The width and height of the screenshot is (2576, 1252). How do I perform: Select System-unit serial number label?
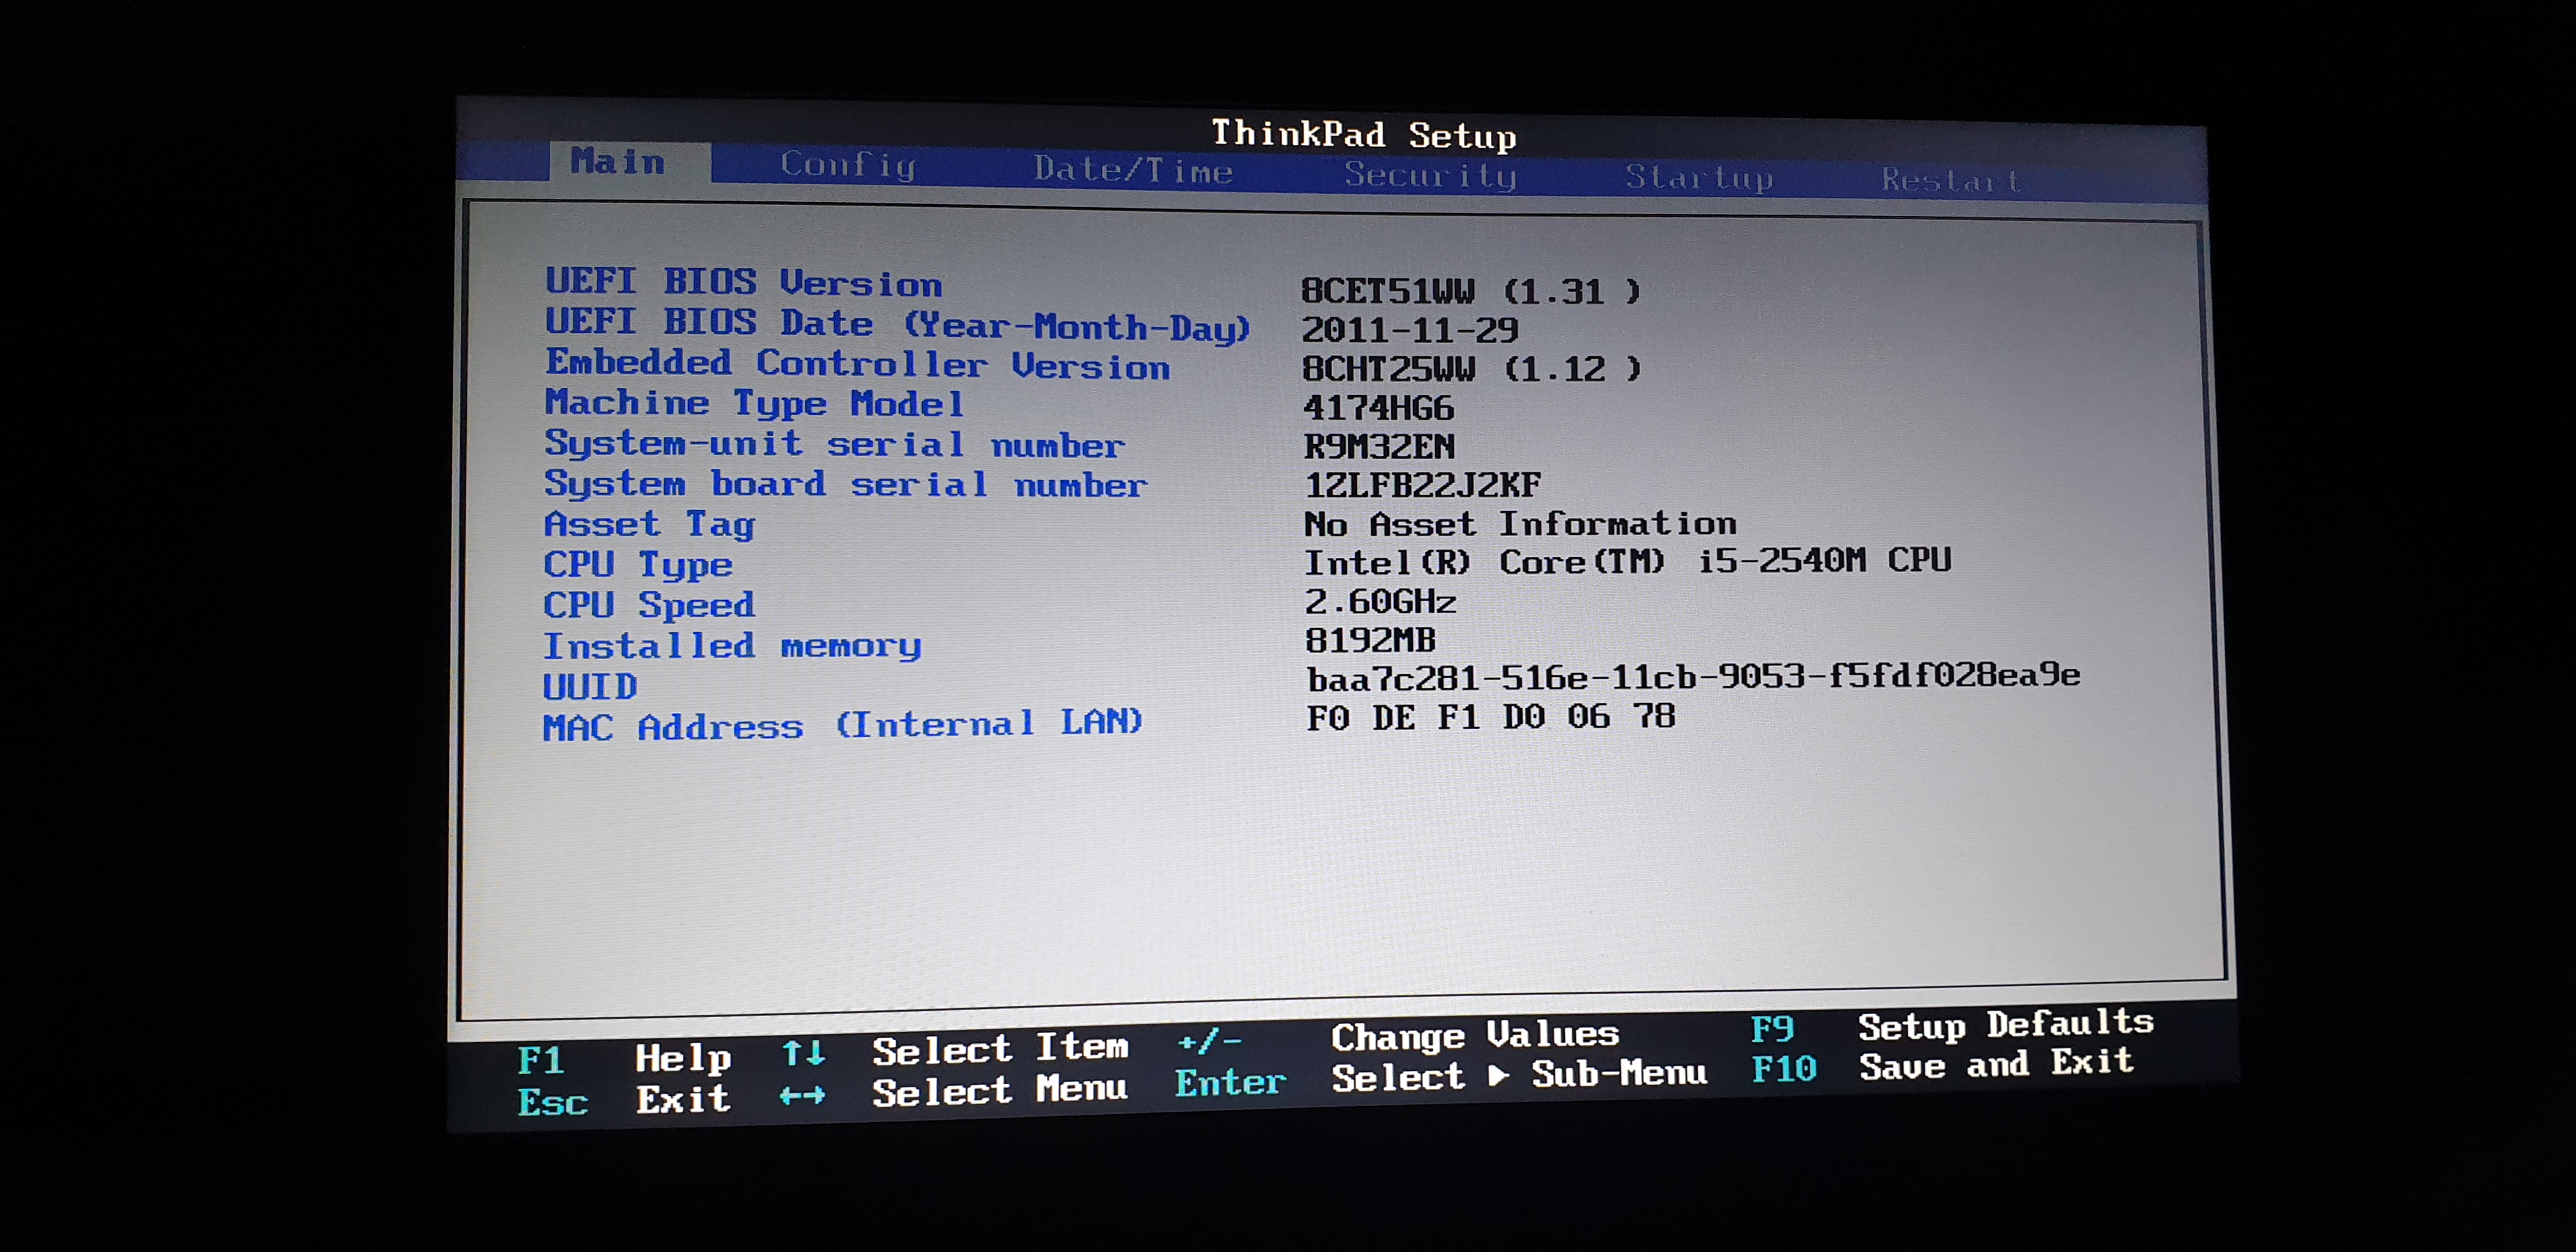pyautogui.click(x=834, y=444)
